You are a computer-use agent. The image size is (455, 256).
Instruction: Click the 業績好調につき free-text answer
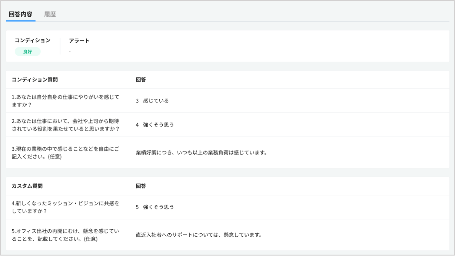coord(201,152)
